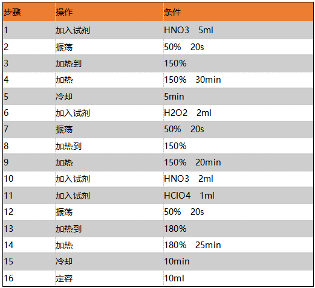Select the 步骤 column header
The width and height of the screenshot is (315, 288).
(29, 12)
